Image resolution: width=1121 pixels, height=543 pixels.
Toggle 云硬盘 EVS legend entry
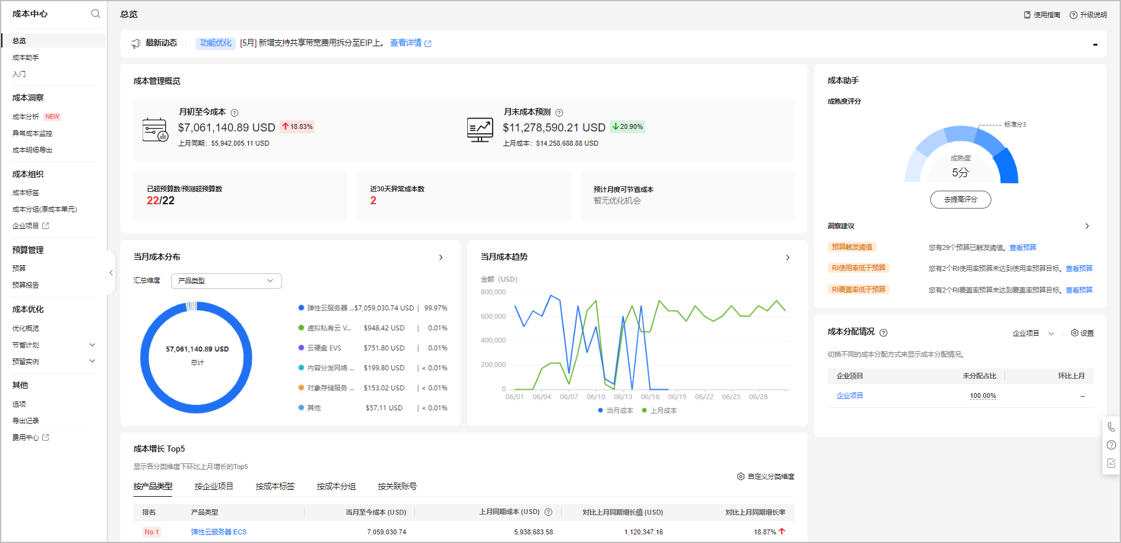pyautogui.click(x=320, y=348)
